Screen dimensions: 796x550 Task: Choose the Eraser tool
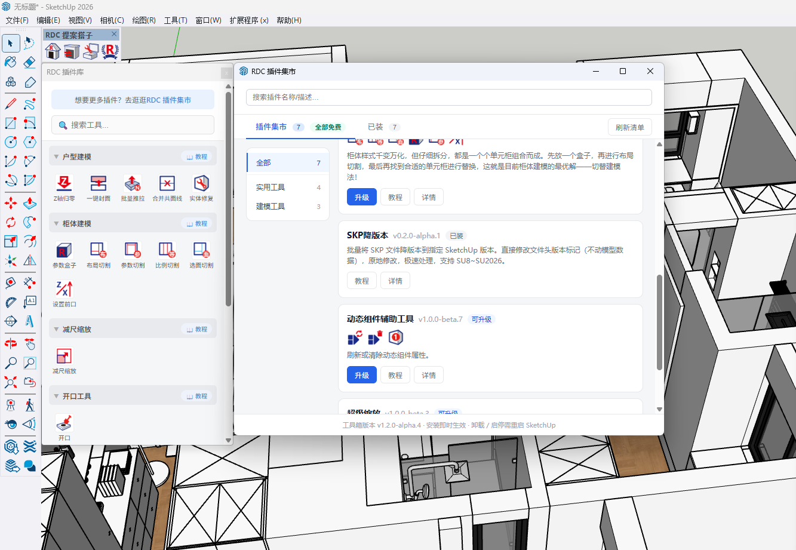pyautogui.click(x=29, y=62)
